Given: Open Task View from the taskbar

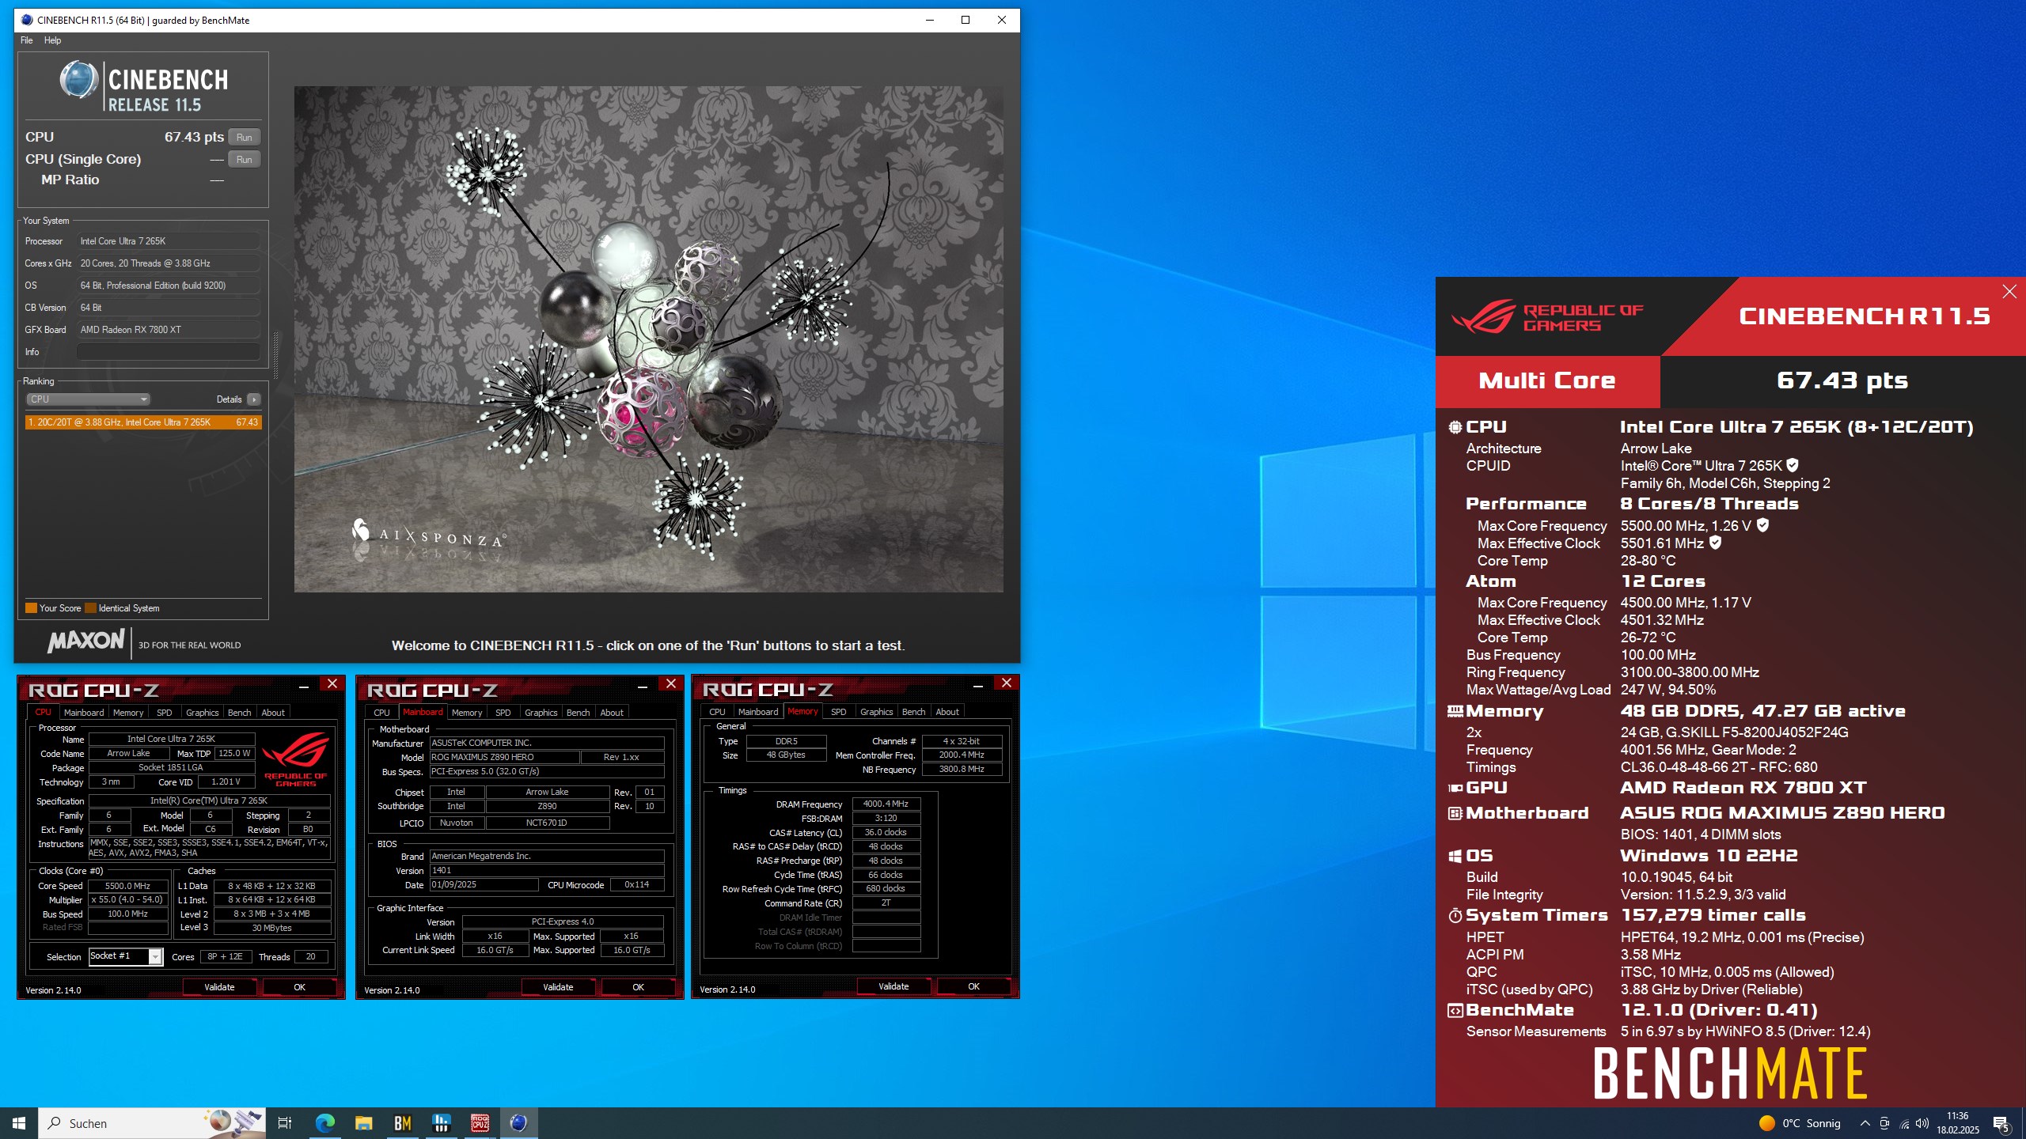Looking at the screenshot, I should point(285,1123).
